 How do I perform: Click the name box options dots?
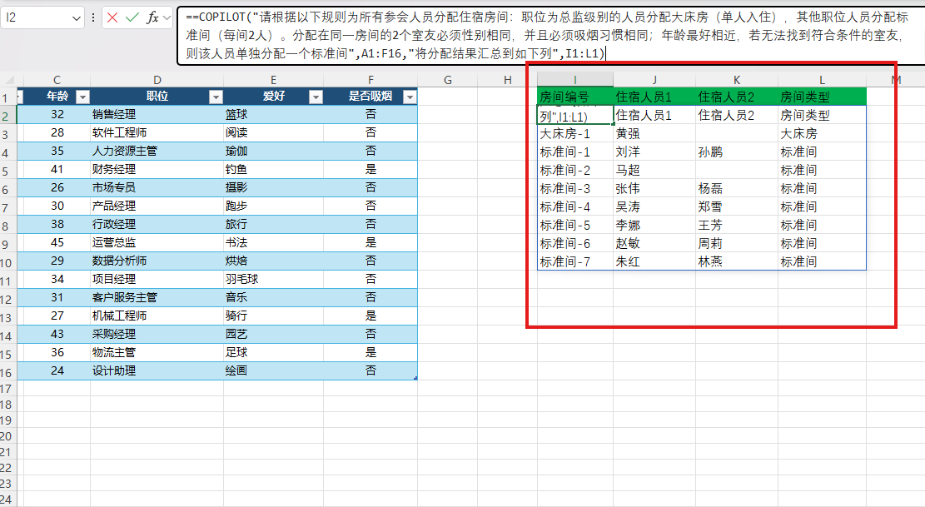click(92, 17)
